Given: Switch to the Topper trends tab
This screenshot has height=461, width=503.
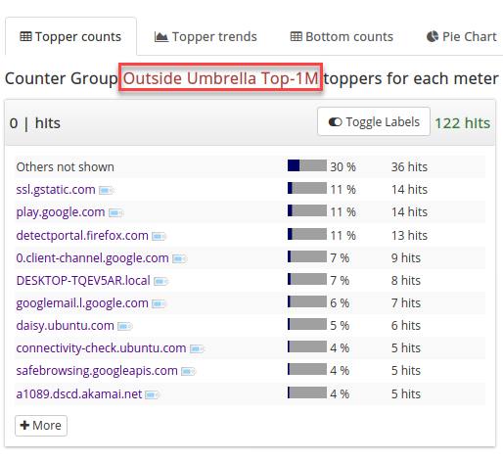Looking at the screenshot, I should click(206, 37).
